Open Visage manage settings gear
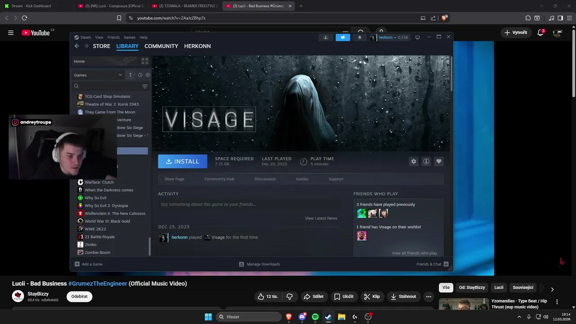 414,161
